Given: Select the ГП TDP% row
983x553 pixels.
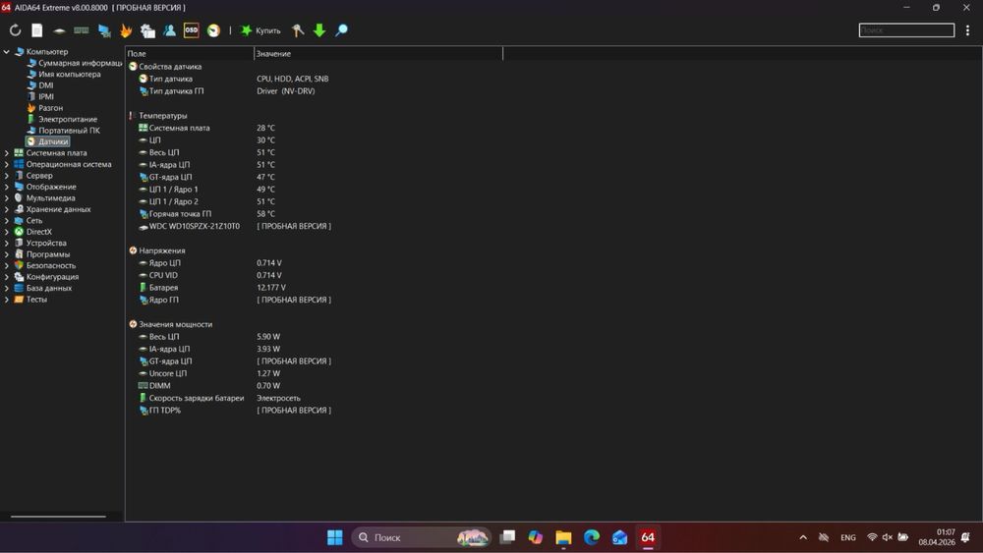Looking at the screenshot, I should click(235, 411).
